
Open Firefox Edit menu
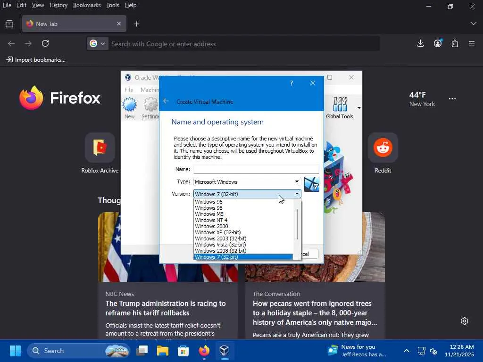[22, 5]
